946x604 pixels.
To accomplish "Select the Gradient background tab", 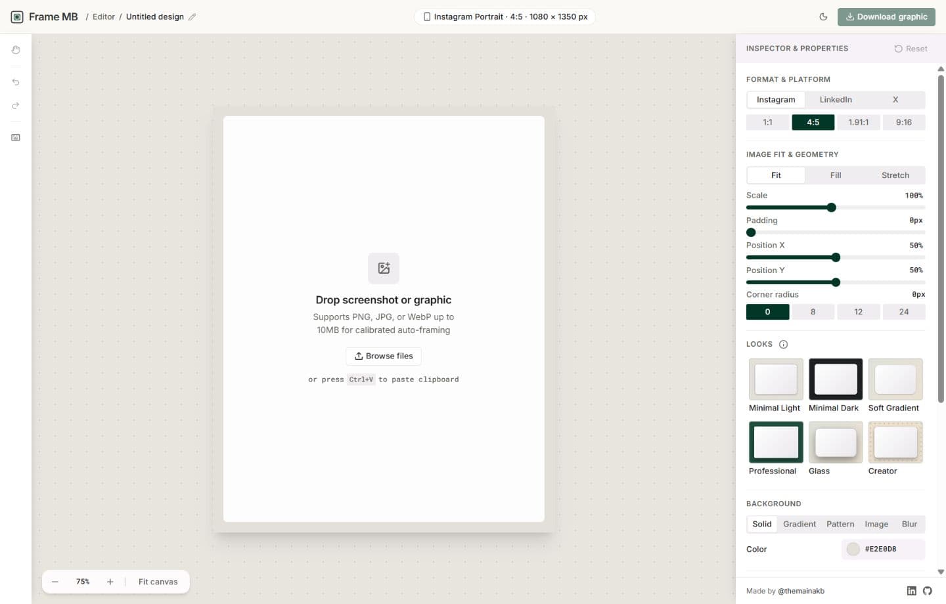I will pyautogui.click(x=800, y=524).
